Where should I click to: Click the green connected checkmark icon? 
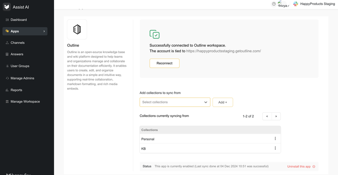(x=155, y=34)
